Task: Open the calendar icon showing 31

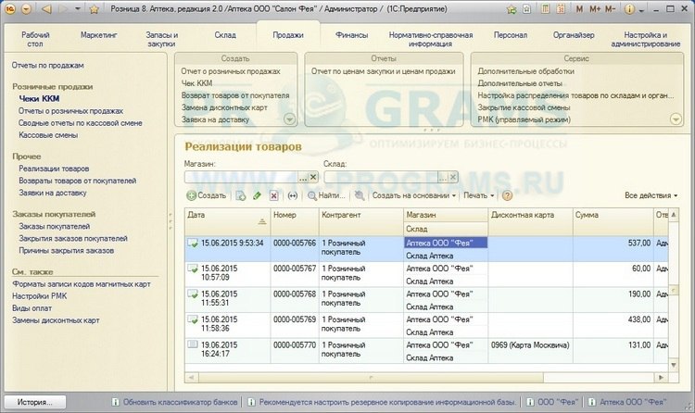Action: pyautogui.click(x=561, y=9)
